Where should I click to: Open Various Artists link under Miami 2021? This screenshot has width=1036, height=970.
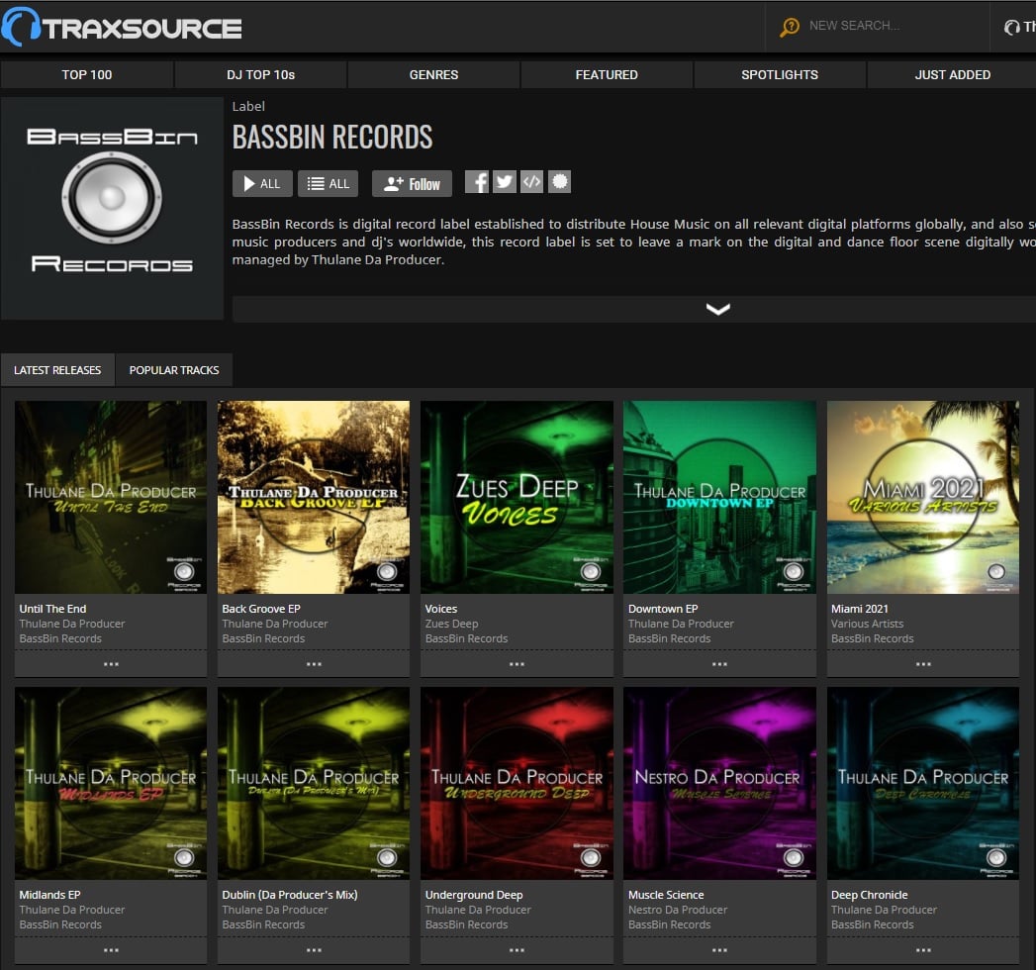[868, 624]
